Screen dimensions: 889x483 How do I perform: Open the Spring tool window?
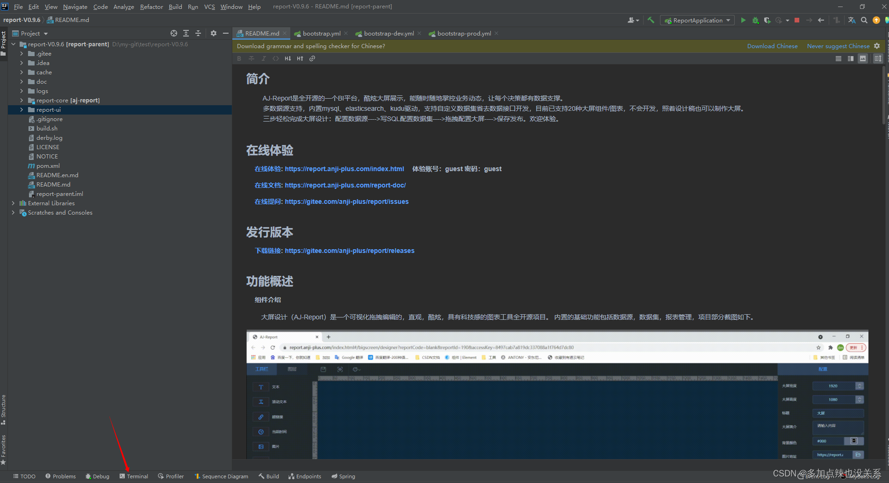coord(343,476)
